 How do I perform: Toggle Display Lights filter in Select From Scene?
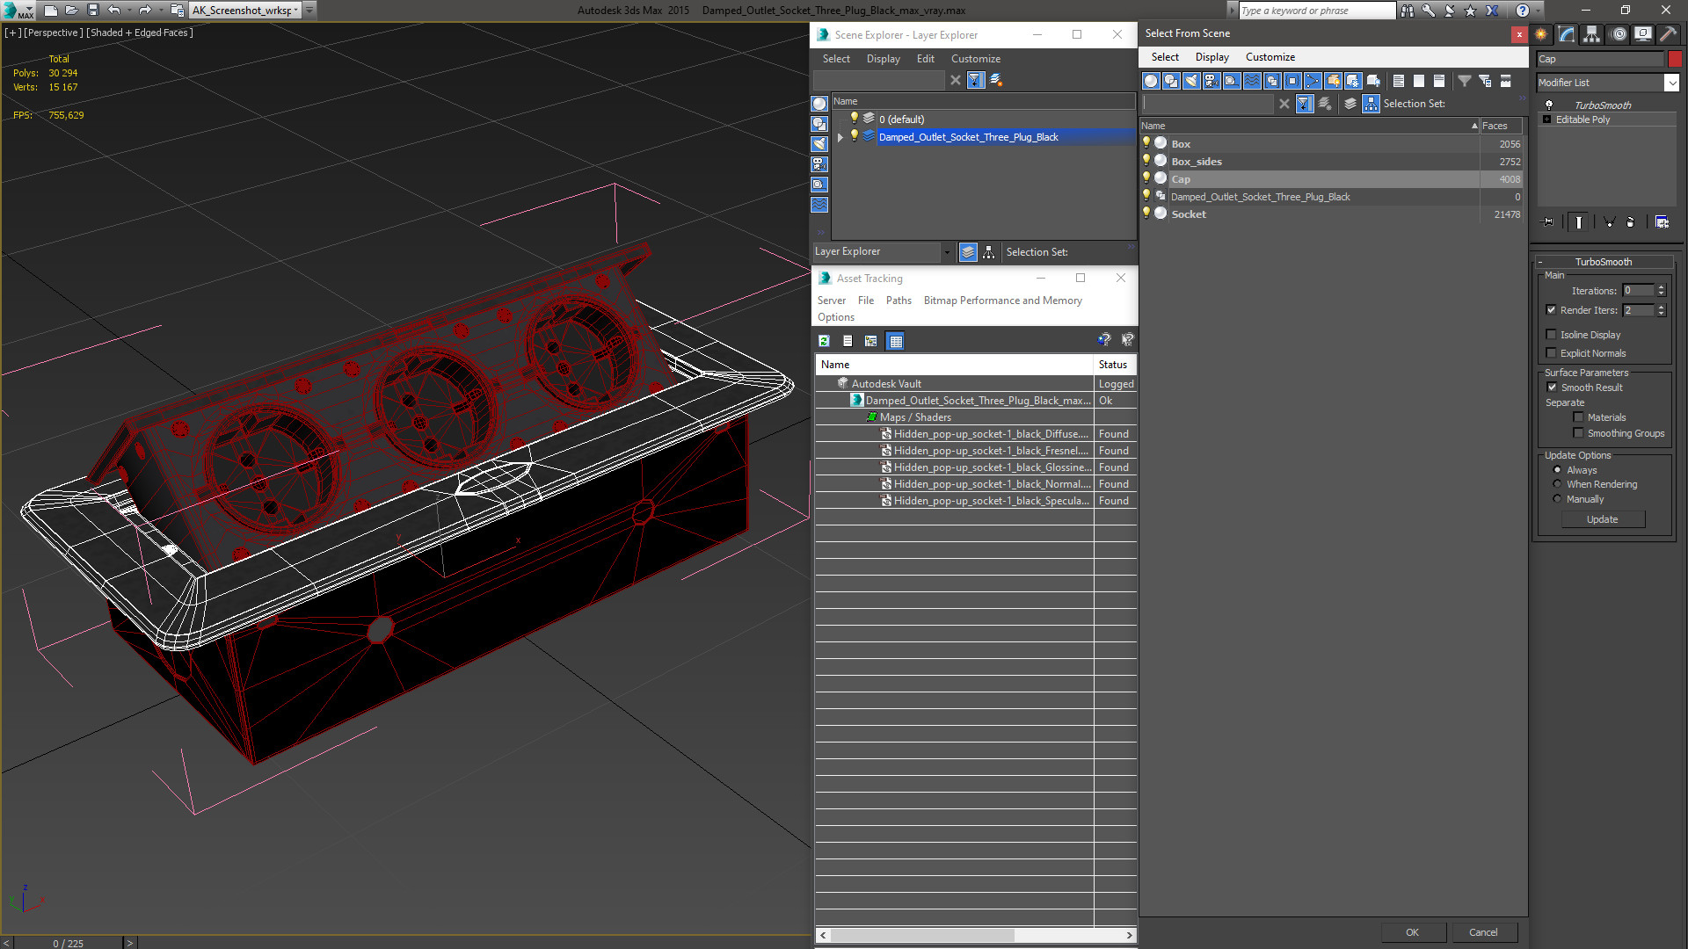coord(1191,81)
